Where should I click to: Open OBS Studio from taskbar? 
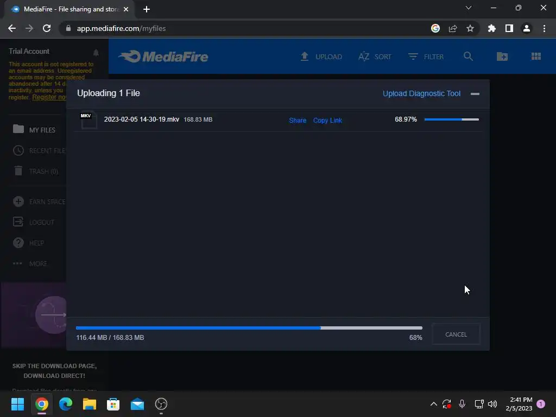pos(161,404)
